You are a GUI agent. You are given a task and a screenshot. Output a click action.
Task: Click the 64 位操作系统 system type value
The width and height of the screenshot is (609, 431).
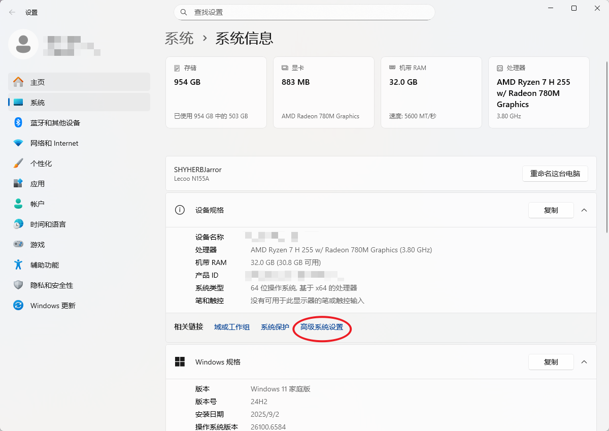(304, 288)
